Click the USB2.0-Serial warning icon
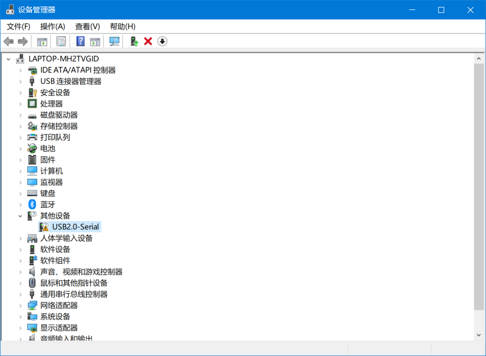Image resolution: width=486 pixels, height=356 pixels. pyautogui.click(x=44, y=227)
